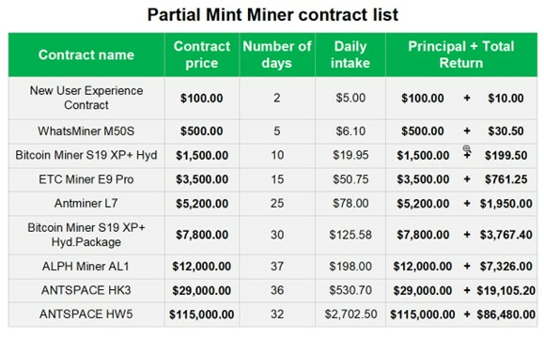This screenshot has height=338, width=544.
Task: Select the $125.58 daily intake value
Action: coord(350,235)
